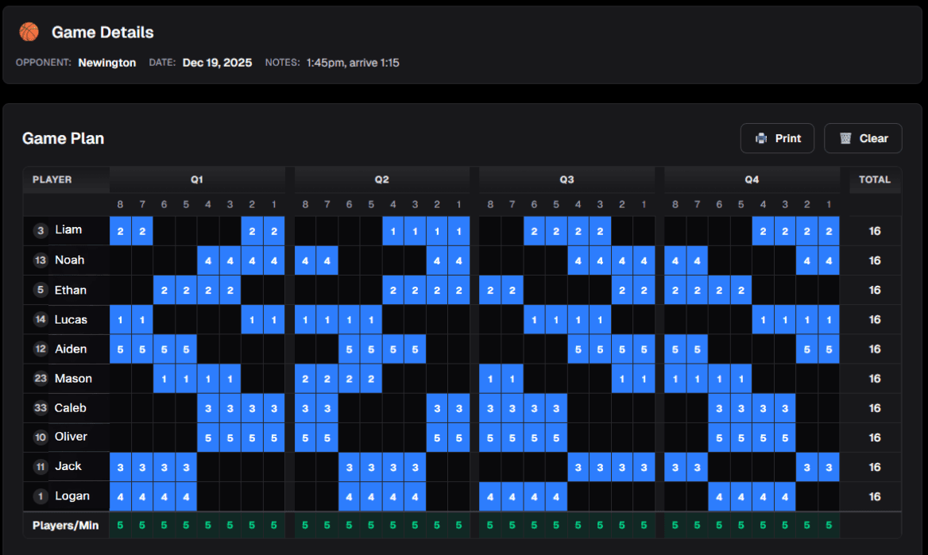Clear the game plan
The height and width of the screenshot is (555, 928).
point(863,138)
